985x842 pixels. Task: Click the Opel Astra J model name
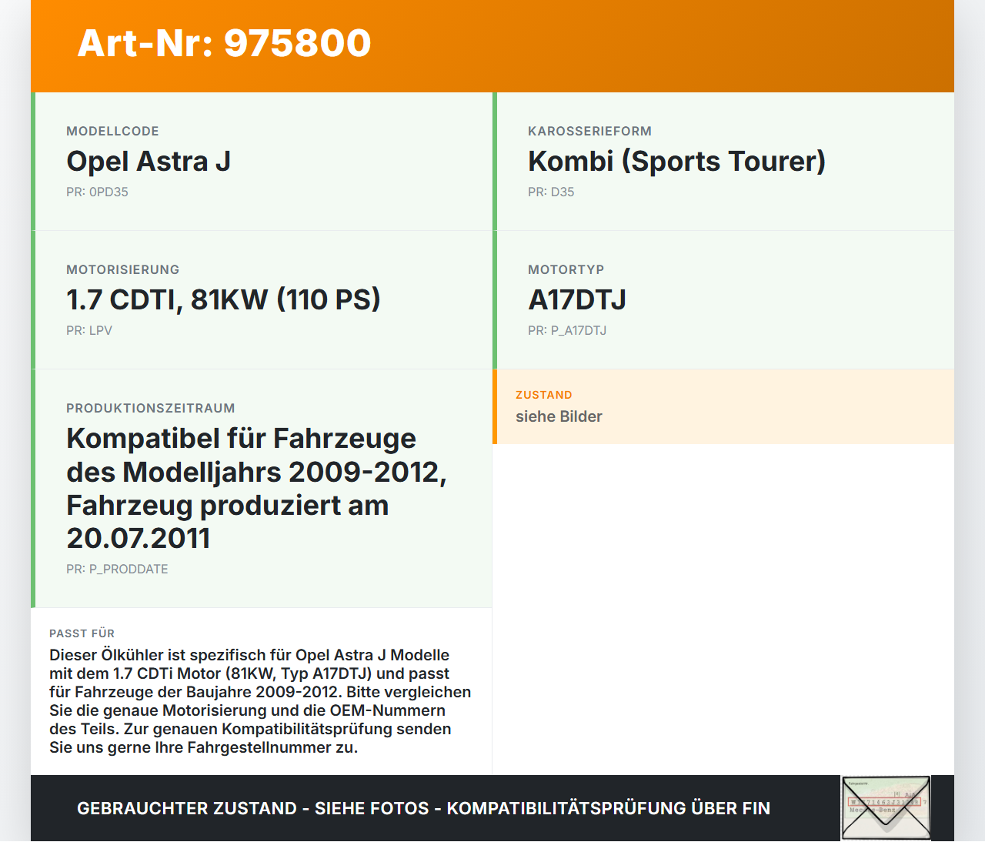pyautogui.click(x=149, y=162)
